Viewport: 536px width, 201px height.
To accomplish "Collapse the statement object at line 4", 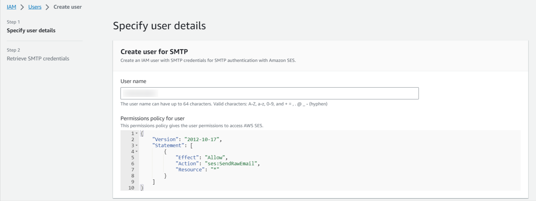I will pyautogui.click(x=137, y=151).
